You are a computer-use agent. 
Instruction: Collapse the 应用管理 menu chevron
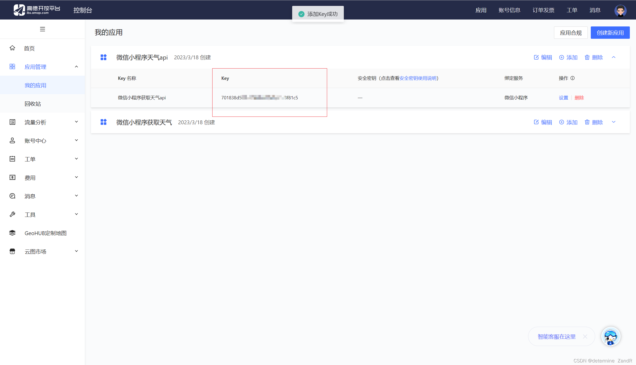[76, 66]
